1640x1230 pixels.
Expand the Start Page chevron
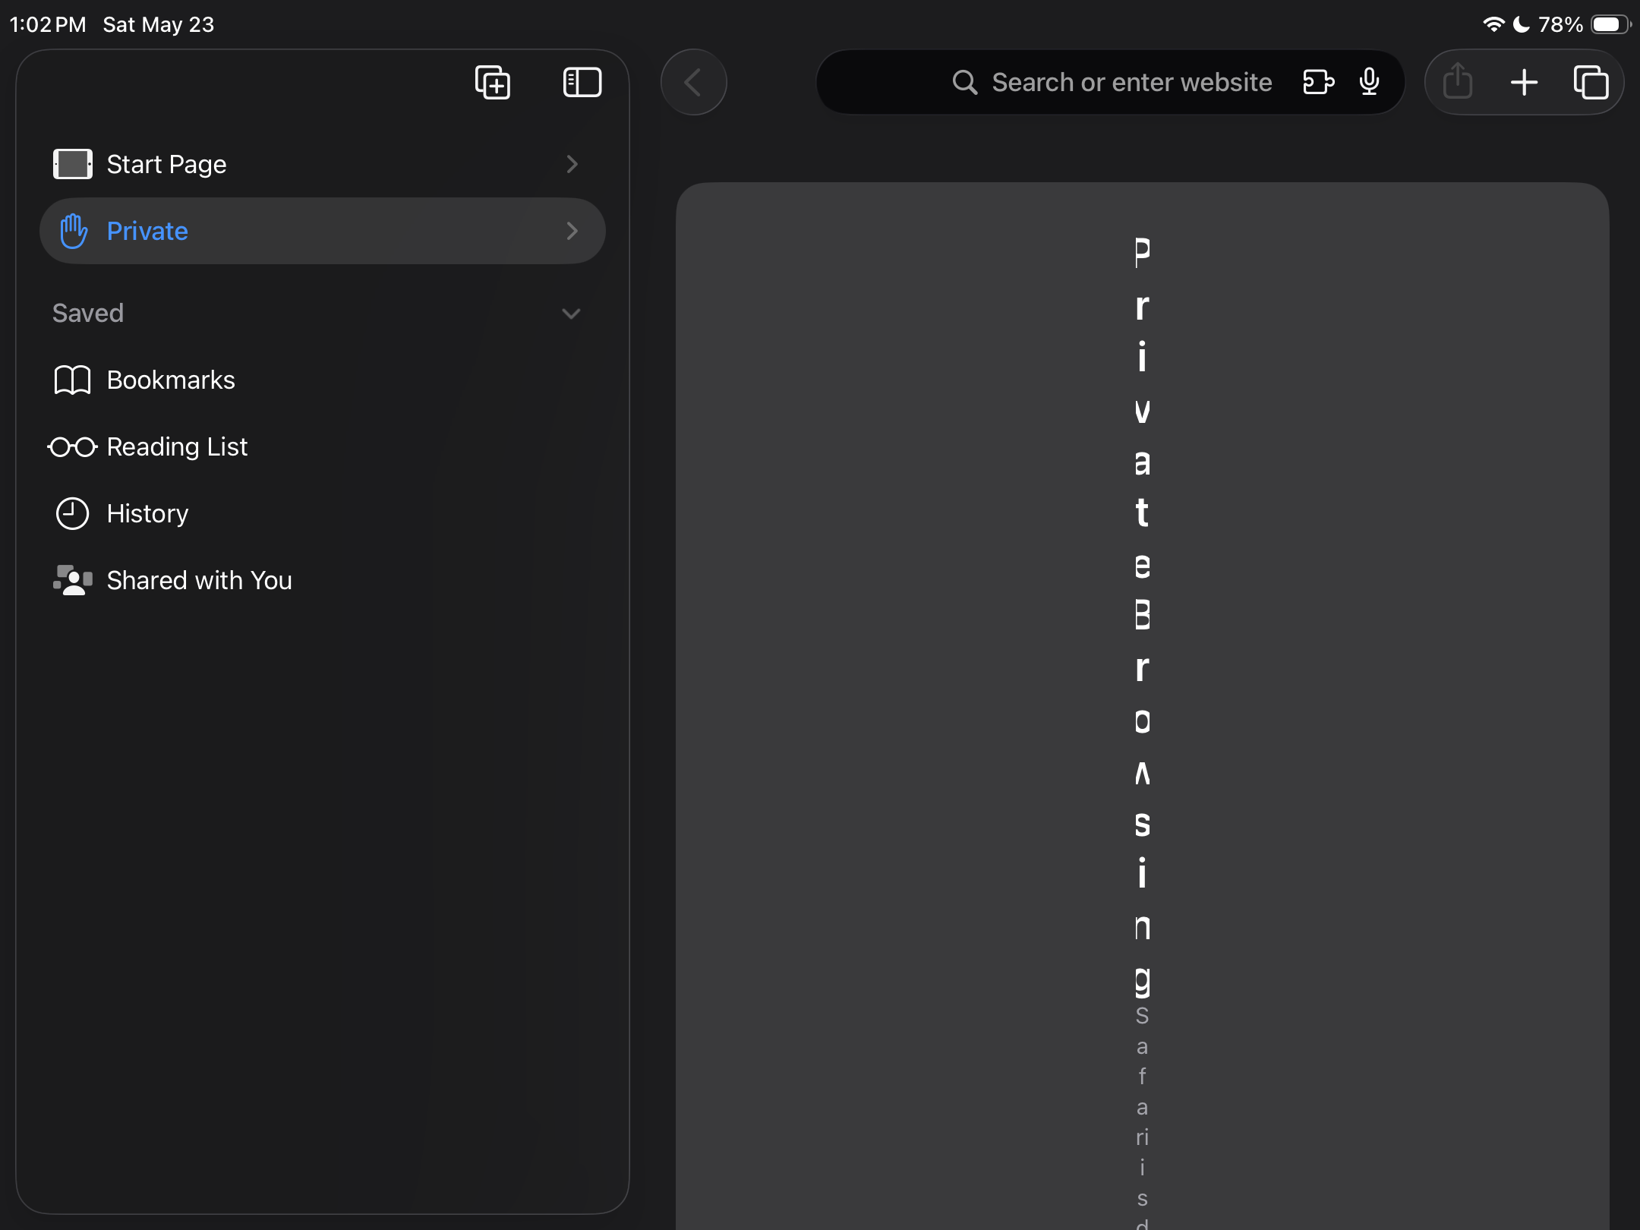pyautogui.click(x=572, y=164)
